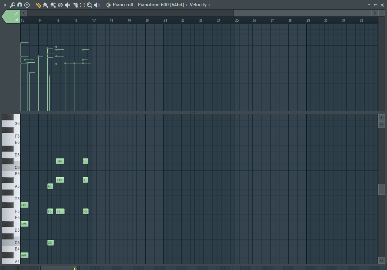Select the Zoom magnifier tool
Image resolution: width=387 pixels, height=270 pixels.
click(x=90, y=5)
